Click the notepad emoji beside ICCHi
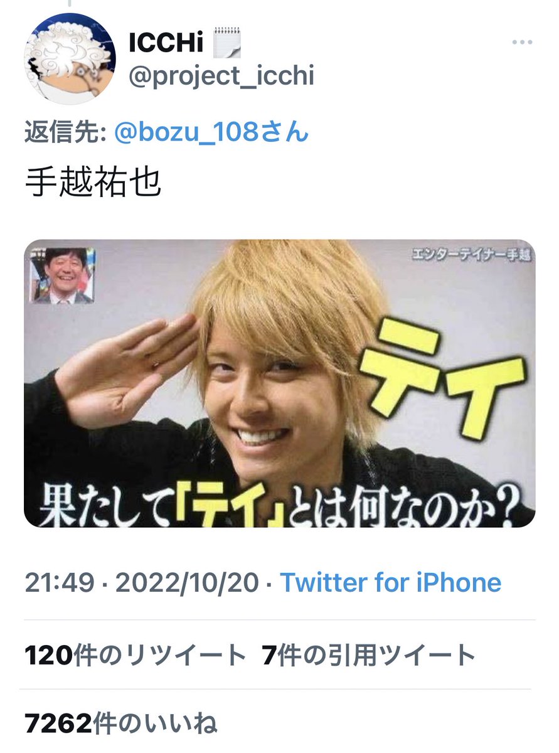Screen dimensions: 559x753 click(x=228, y=41)
